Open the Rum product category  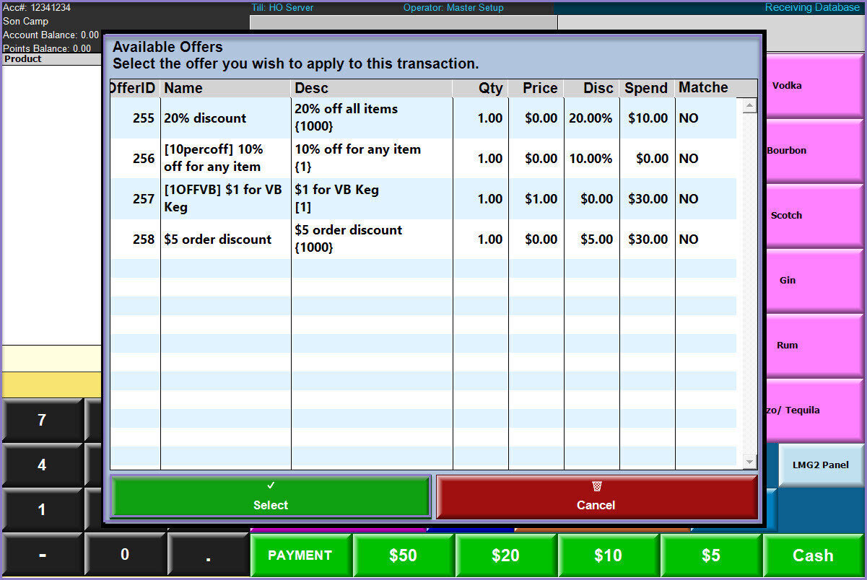(814, 346)
